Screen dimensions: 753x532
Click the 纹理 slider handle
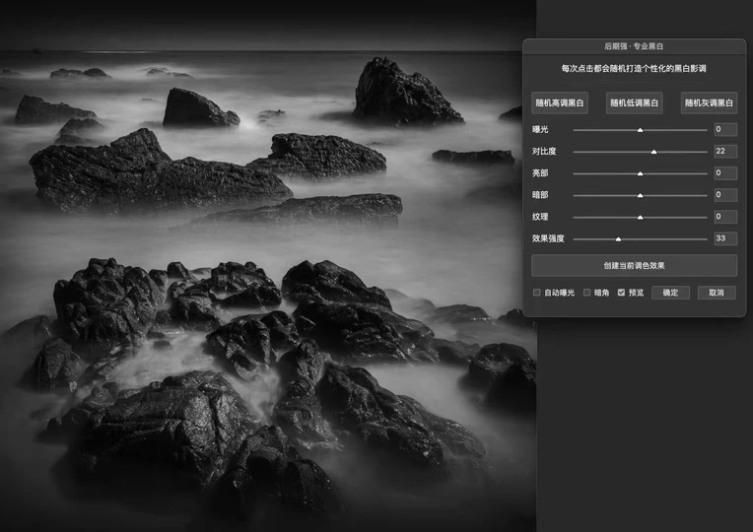640,217
